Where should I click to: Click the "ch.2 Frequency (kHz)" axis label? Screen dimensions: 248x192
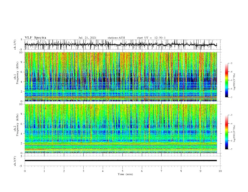coord(17,125)
